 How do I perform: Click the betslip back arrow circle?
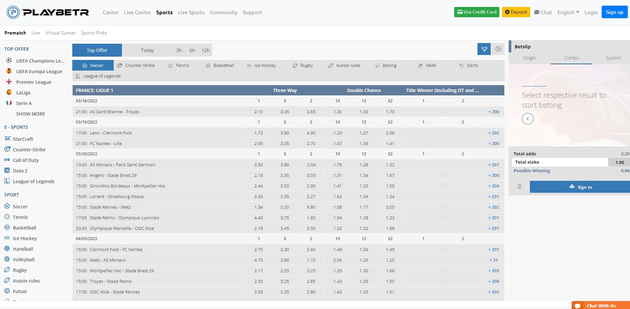[528, 119]
